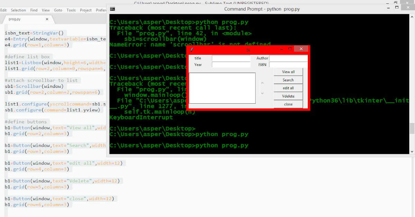Viewport: 415px width, 217px height.
Task: Click inside the Author input field
Action: [288, 58]
